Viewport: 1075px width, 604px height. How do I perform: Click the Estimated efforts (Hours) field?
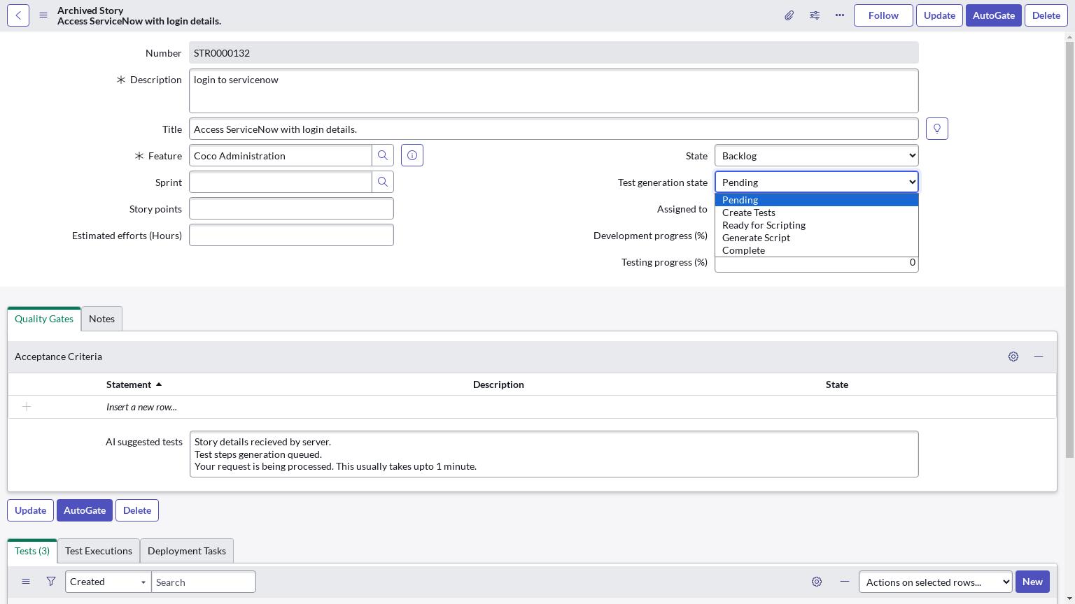pyautogui.click(x=291, y=235)
